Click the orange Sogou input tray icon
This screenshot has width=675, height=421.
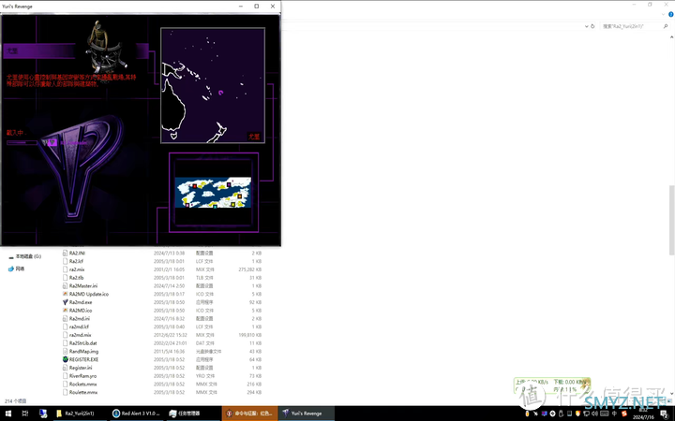tap(624, 414)
